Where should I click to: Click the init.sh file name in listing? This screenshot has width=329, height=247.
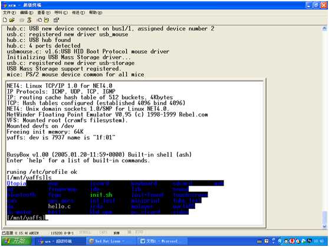(101, 195)
